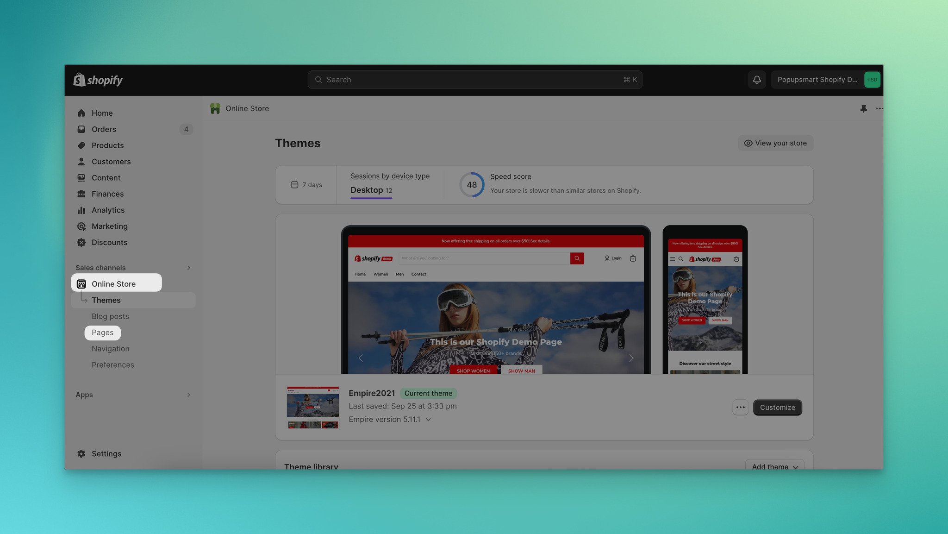
Task: Click the green Online Store header icon
Action: tap(215, 108)
